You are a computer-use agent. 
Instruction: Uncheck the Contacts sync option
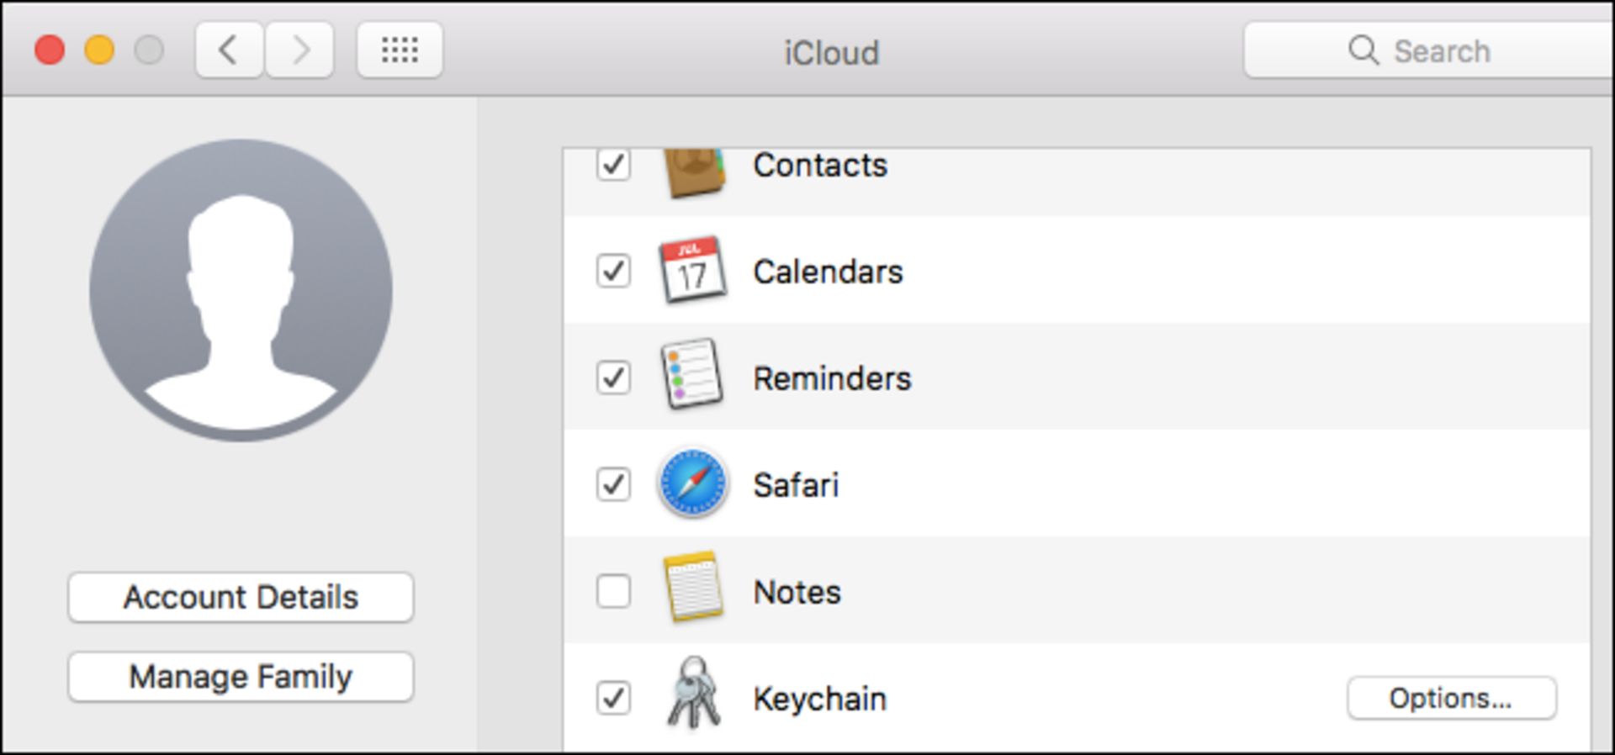coord(613,166)
